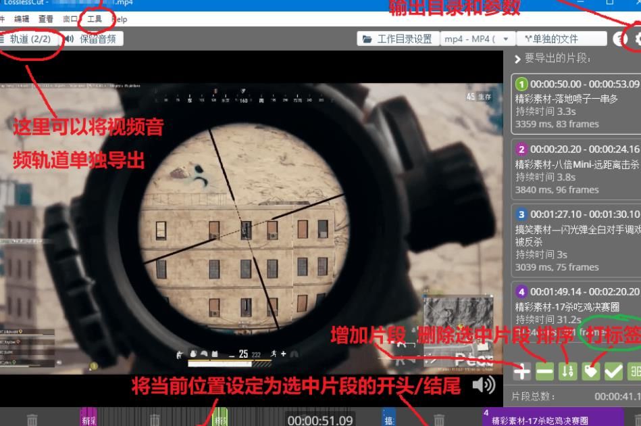
Task: Click the 3840 ms, 96 frames text
Action: [557, 189]
